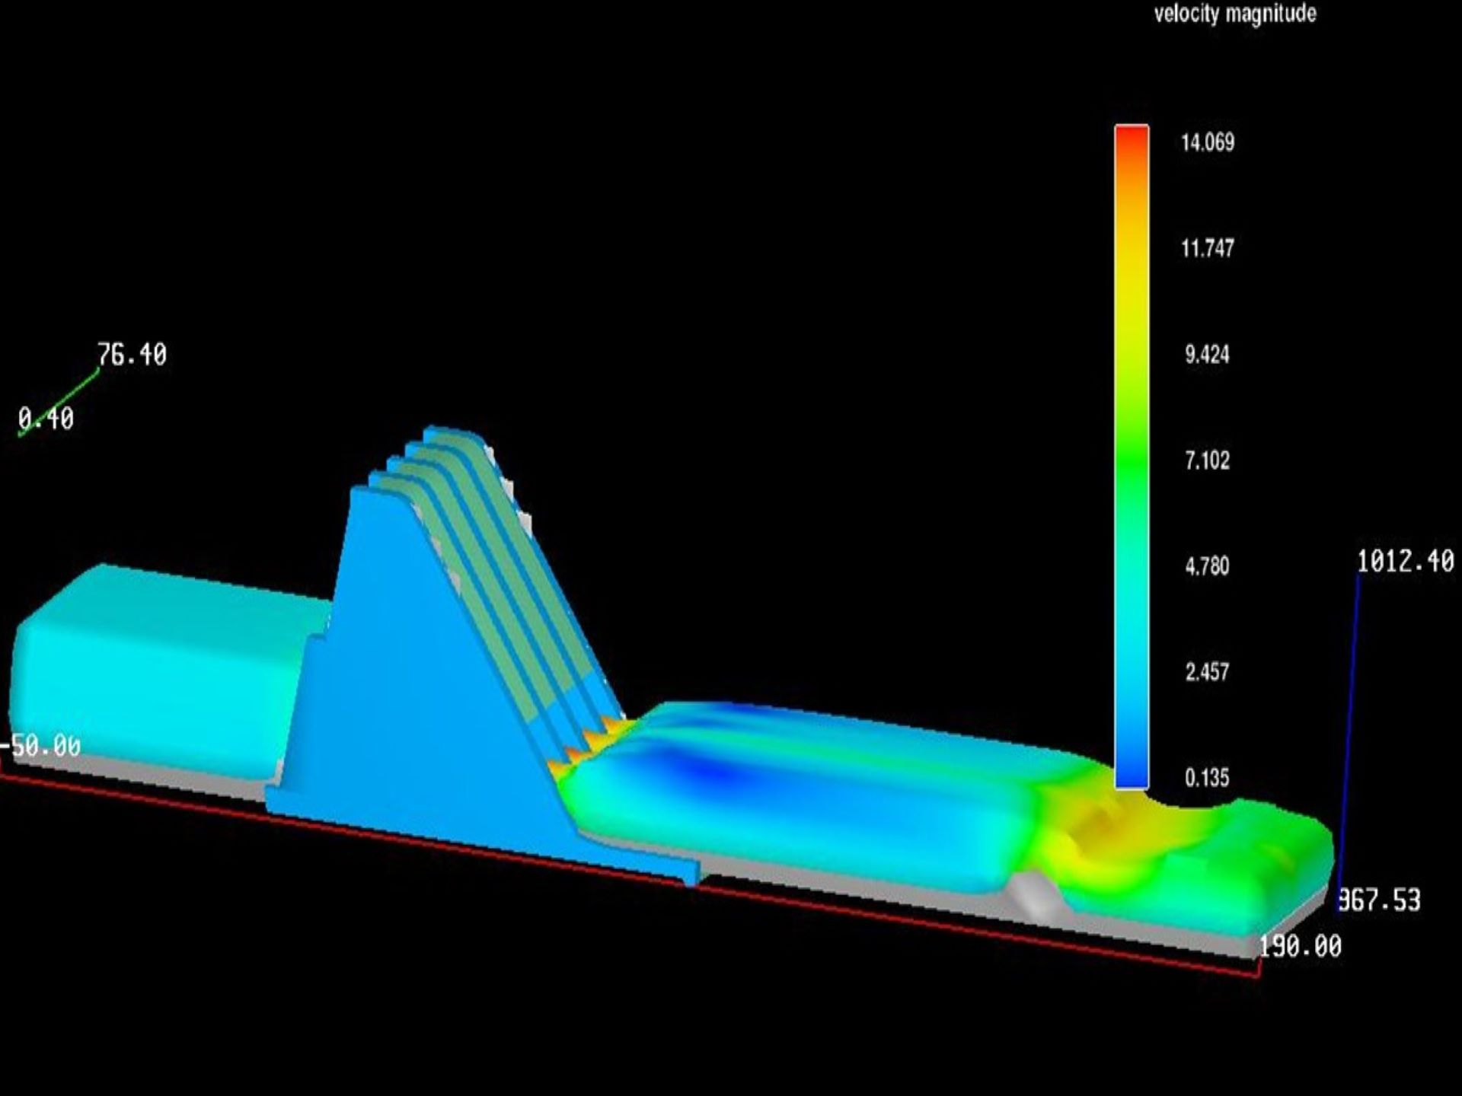Viewport: 1462px width, 1096px height.
Task: Click the 76.40 green axis label
Action: pos(132,355)
